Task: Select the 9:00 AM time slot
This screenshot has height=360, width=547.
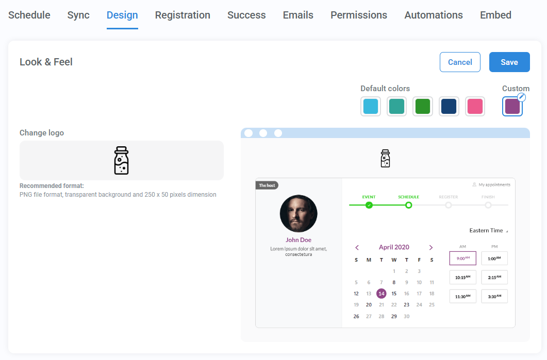Action: [x=462, y=258]
